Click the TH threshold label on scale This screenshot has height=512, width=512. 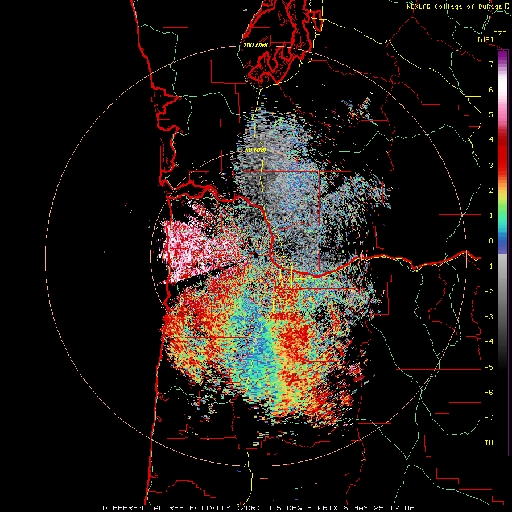coord(489,443)
